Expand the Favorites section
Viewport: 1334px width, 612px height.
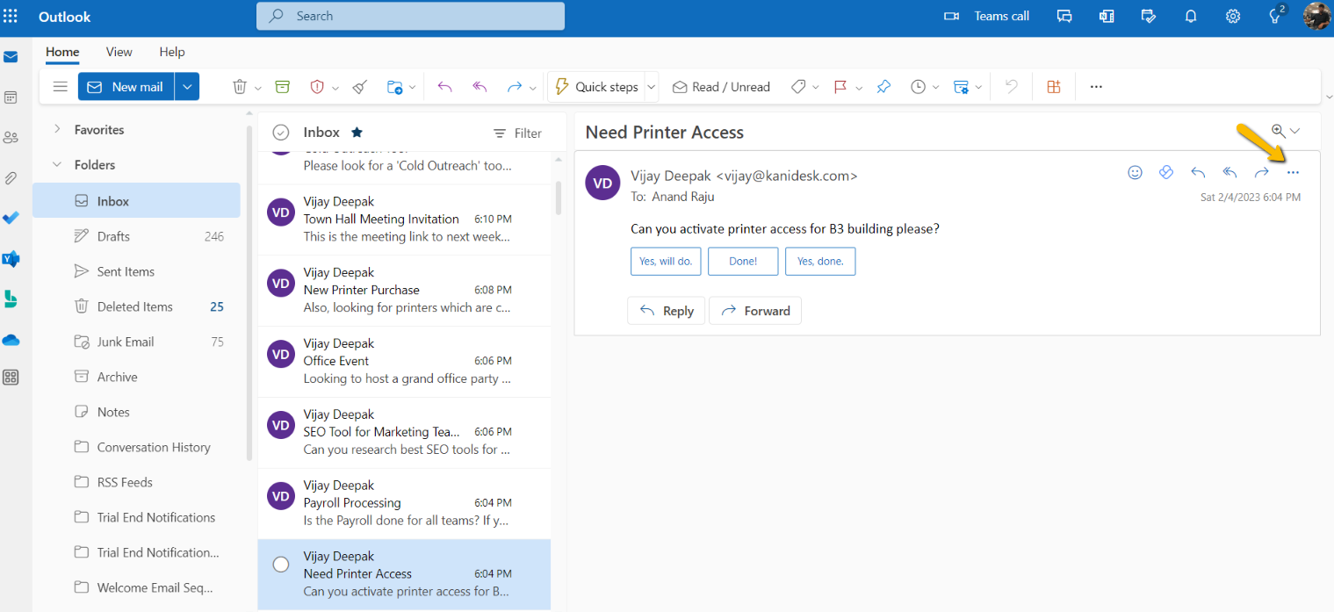58,129
